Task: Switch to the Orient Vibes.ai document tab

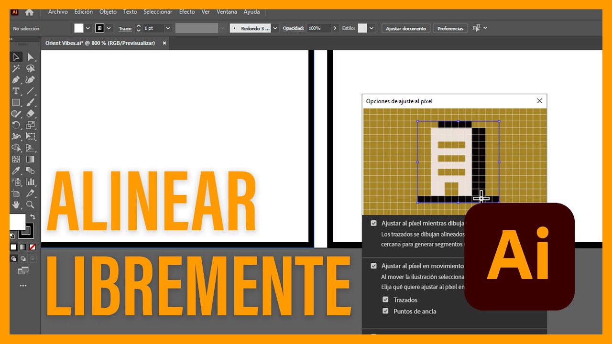Action: [x=100, y=43]
